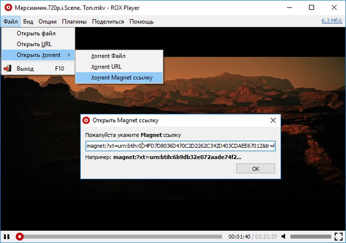The width and height of the screenshot is (346, 243).
Task: Select .torrent Magnet ссылку menu entry
Action: pyautogui.click(x=119, y=78)
